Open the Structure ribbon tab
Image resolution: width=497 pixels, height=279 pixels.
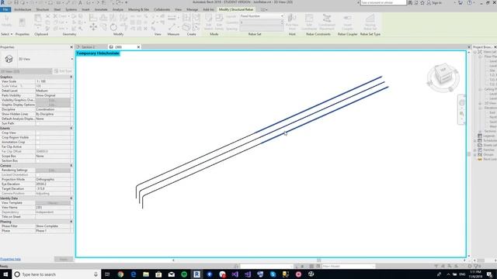click(43, 9)
